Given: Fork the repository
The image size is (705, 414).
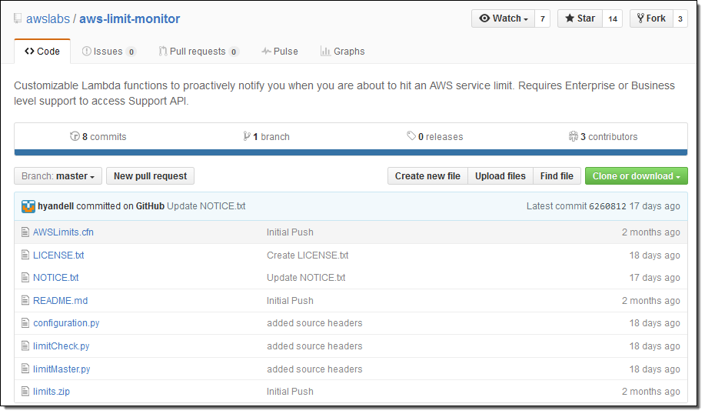Looking at the screenshot, I should coord(651,18).
